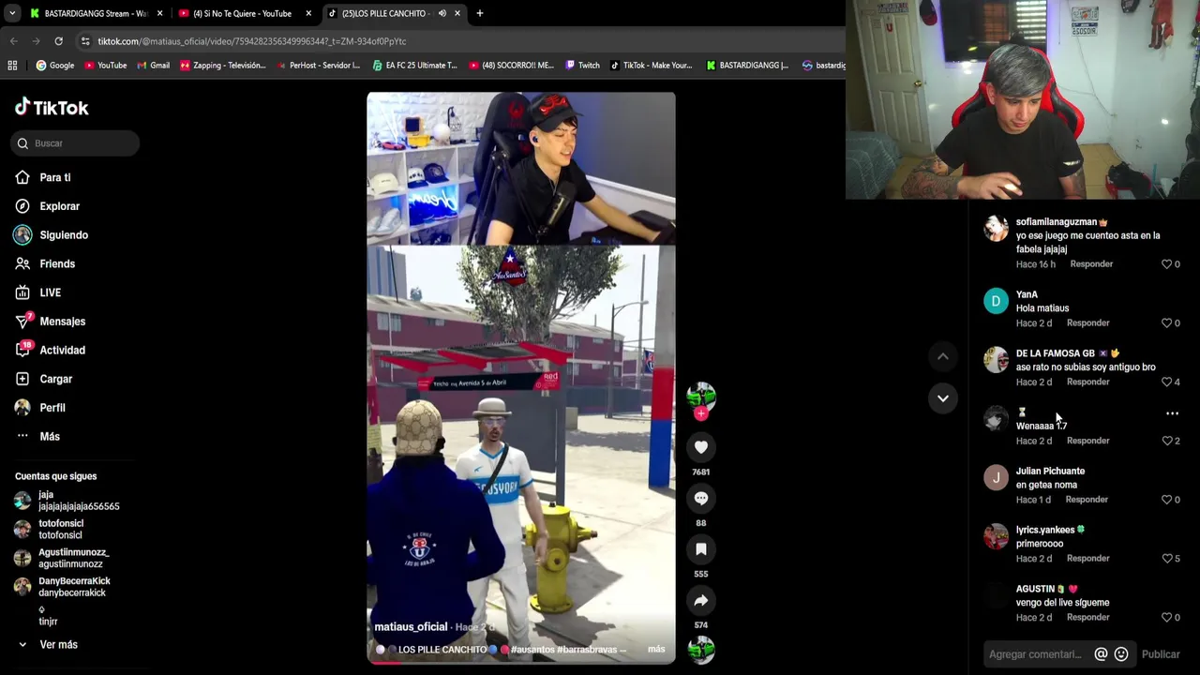Open the tab search dropdown
The width and height of the screenshot is (1200, 675).
[x=11, y=13]
